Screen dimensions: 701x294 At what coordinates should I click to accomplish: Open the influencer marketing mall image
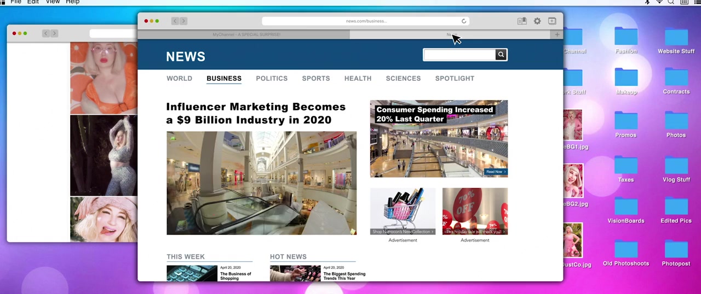[261, 183]
